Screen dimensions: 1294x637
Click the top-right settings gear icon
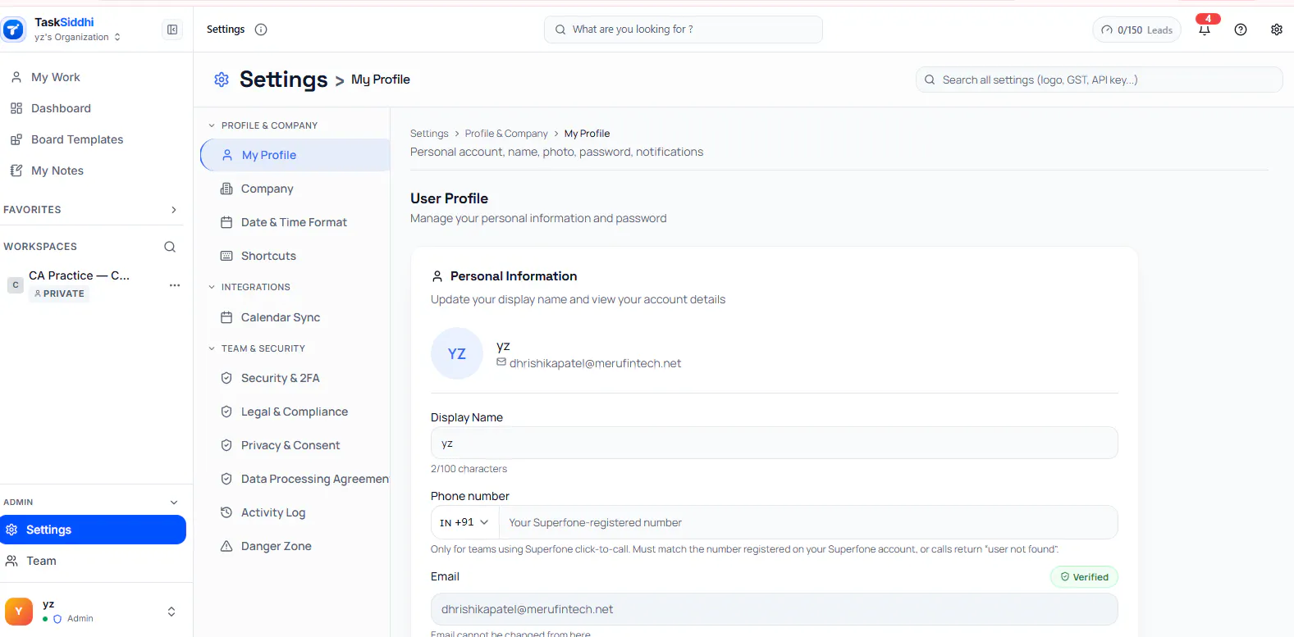(x=1277, y=30)
